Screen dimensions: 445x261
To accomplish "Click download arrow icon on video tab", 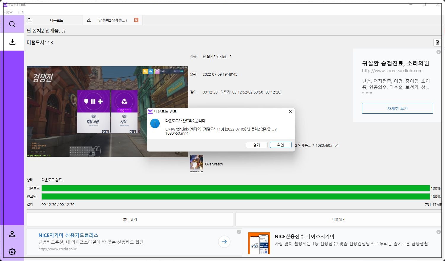I will click(x=89, y=20).
